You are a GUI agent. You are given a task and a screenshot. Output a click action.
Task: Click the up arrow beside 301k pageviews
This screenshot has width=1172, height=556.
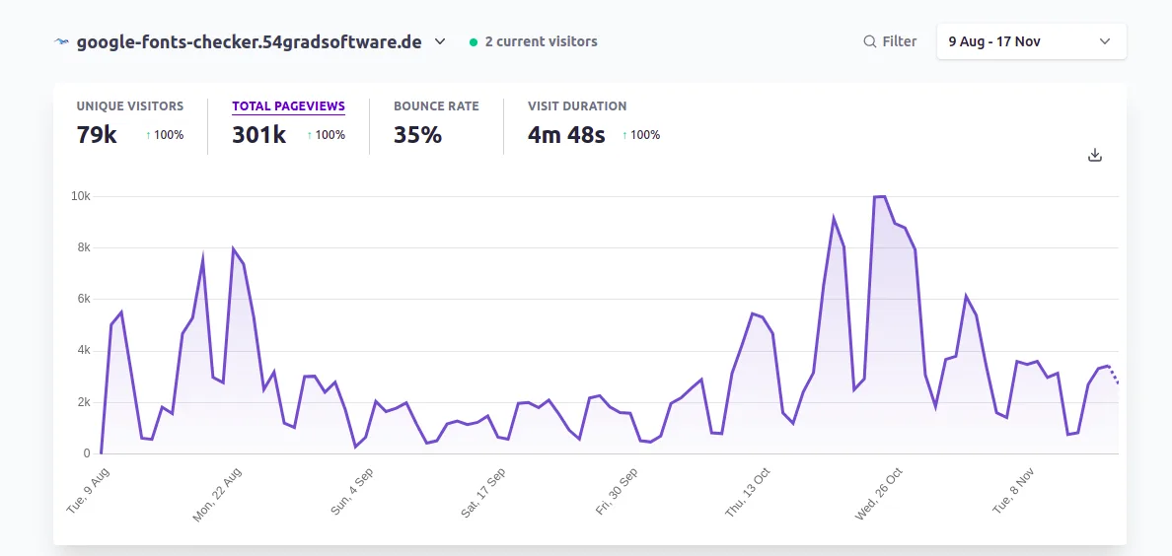coord(311,135)
